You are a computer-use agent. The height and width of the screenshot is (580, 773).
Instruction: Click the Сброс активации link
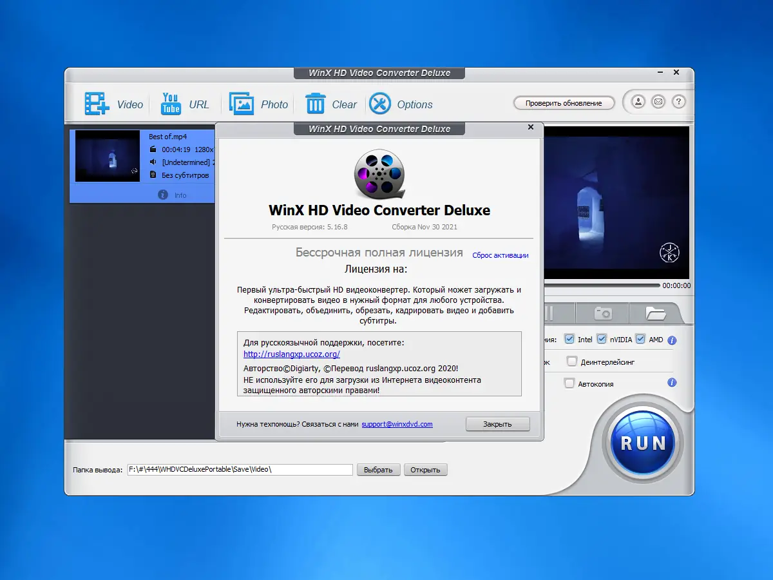click(501, 255)
